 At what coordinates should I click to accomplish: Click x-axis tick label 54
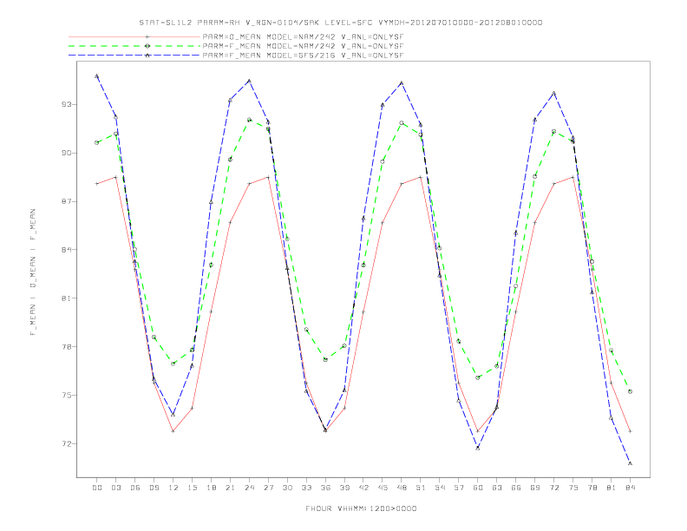[x=440, y=488]
